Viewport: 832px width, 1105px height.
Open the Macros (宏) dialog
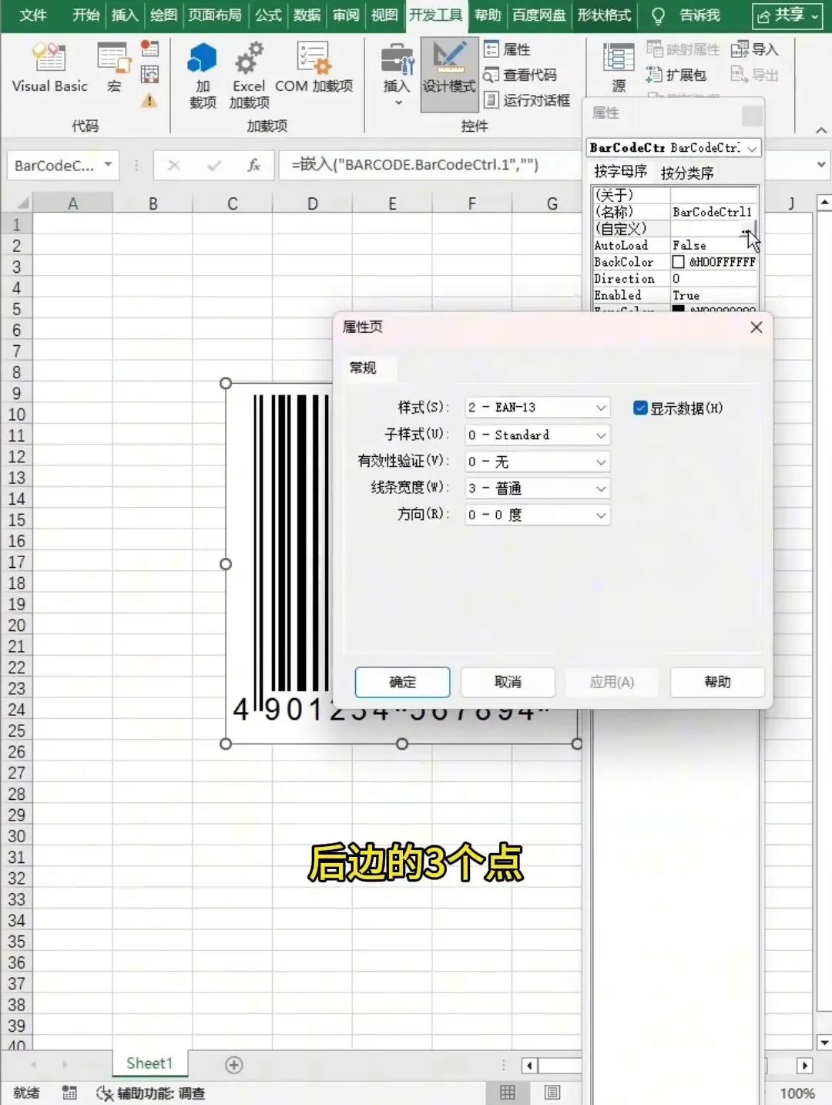click(113, 68)
